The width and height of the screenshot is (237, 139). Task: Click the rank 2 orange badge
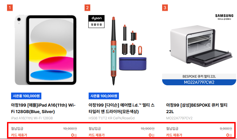(87, 8)
